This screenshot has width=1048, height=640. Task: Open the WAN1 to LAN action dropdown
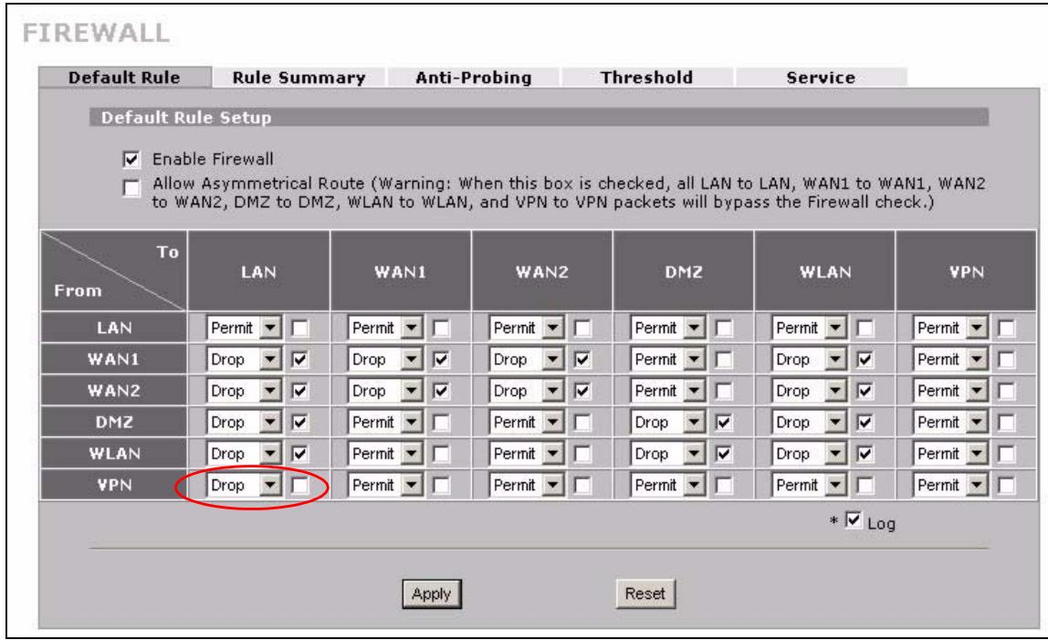tap(244, 359)
